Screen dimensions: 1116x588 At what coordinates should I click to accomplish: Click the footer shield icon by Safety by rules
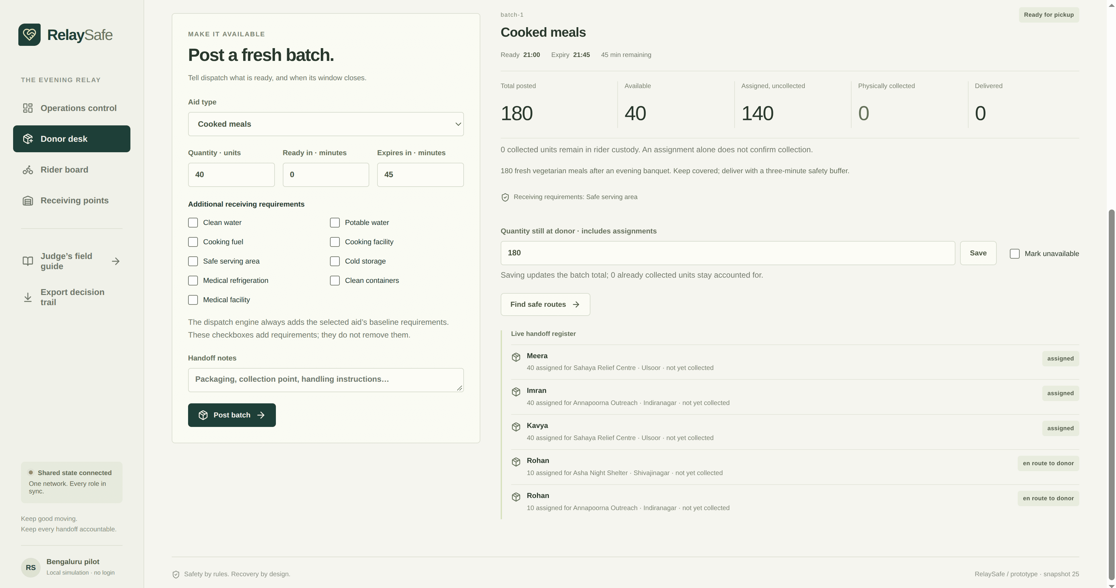click(x=176, y=575)
